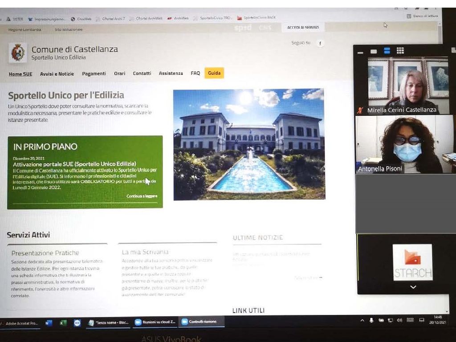Show hidden system tray icons
Screen dimensions: 456x342
pyautogui.click(x=362, y=321)
